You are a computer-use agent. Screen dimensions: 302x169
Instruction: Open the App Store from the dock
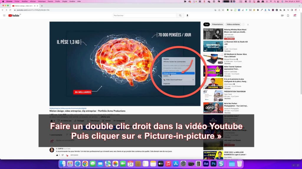coord(176,164)
